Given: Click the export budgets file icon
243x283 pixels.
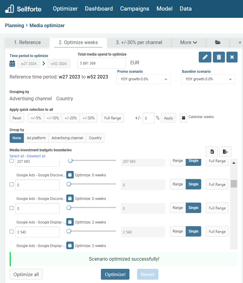Looking at the screenshot, I should click(225, 152).
